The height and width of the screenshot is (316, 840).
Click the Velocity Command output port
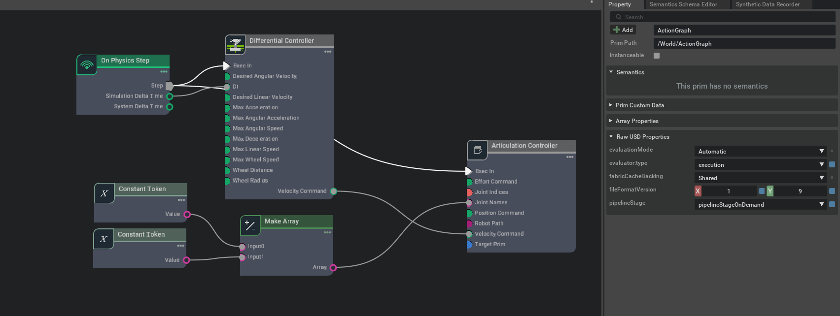click(x=334, y=191)
